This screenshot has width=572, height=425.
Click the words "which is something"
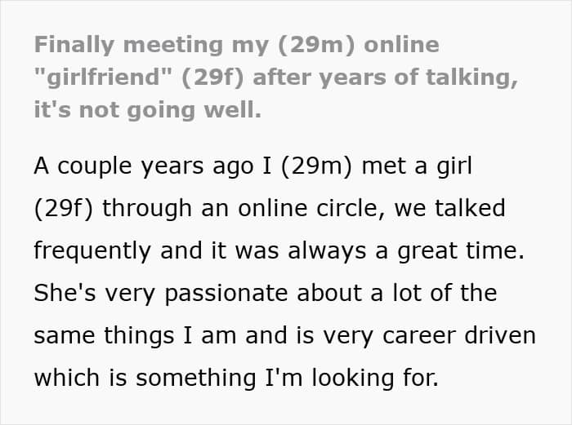coord(145,379)
